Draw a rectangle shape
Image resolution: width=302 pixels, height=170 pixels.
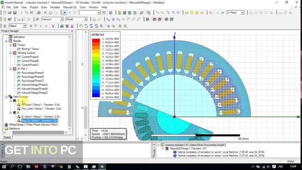[186, 13]
